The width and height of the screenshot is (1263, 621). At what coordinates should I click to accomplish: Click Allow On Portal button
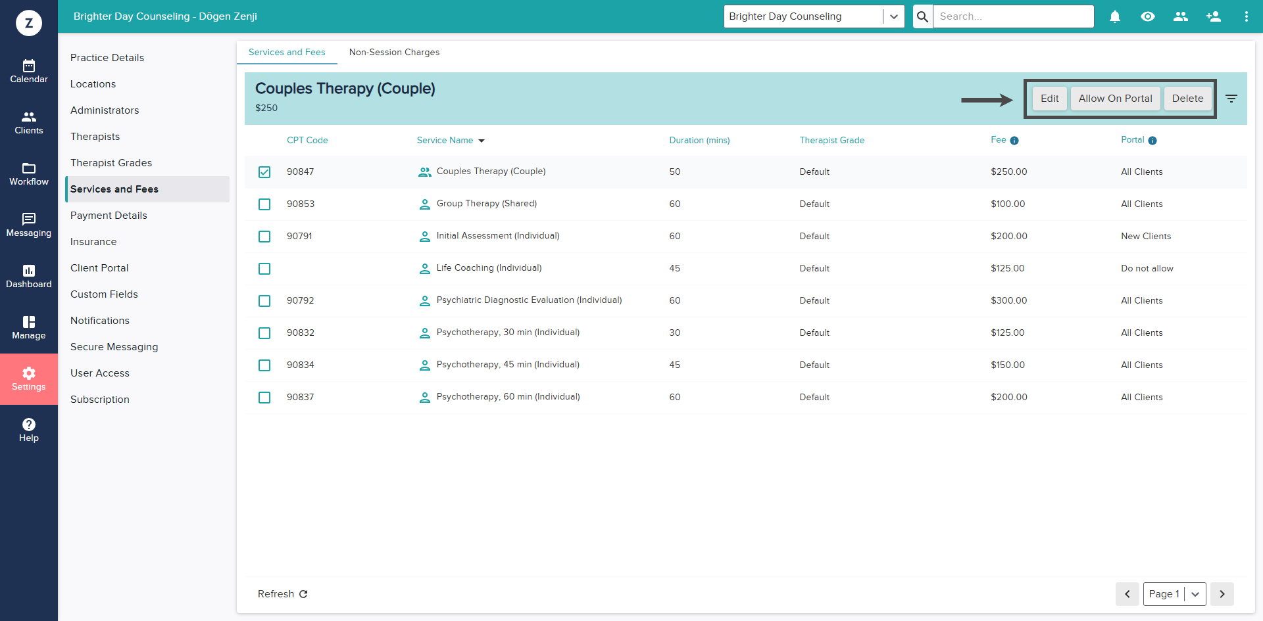tap(1116, 99)
